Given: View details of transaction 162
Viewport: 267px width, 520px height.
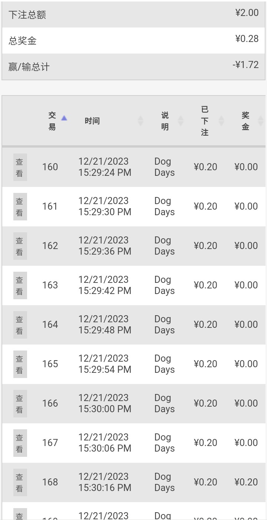Looking at the screenshot, I should 20,246.
